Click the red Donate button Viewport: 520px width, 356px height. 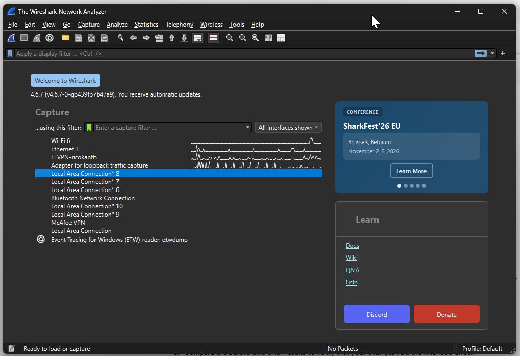[x=446, y=314]
